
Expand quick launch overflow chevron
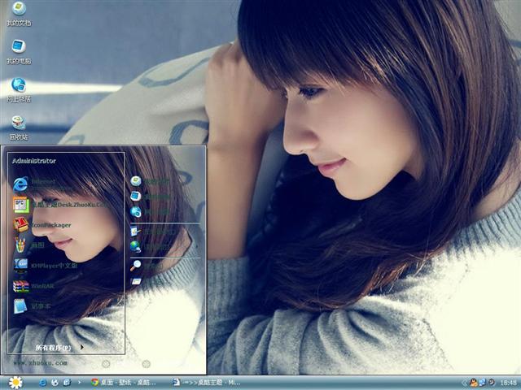coord(79,383)
